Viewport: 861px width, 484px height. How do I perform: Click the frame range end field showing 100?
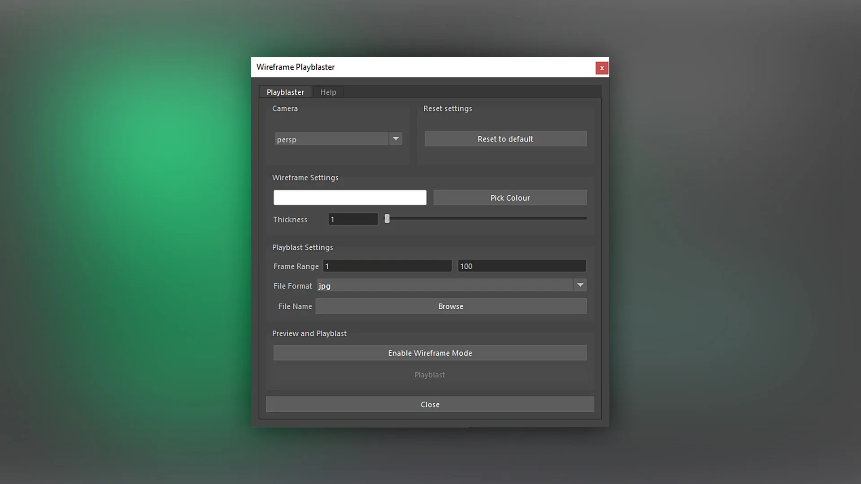(521, 266)
